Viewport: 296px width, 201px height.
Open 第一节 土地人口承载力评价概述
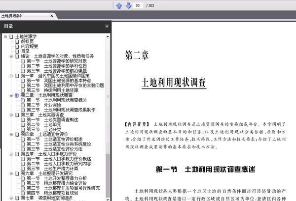point(59,159)
